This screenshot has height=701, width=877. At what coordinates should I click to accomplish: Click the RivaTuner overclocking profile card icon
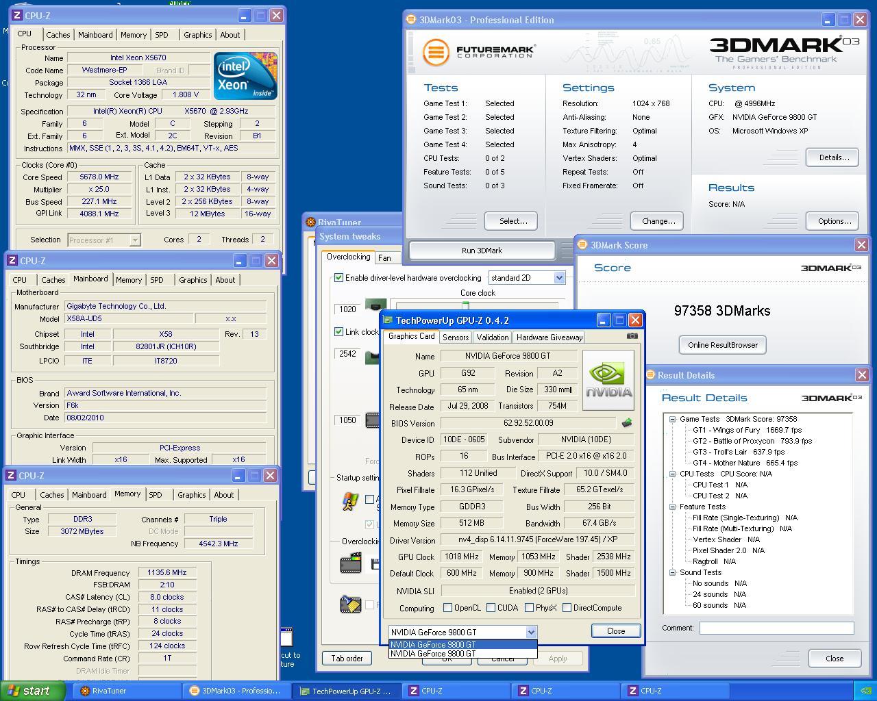(351, 563)
